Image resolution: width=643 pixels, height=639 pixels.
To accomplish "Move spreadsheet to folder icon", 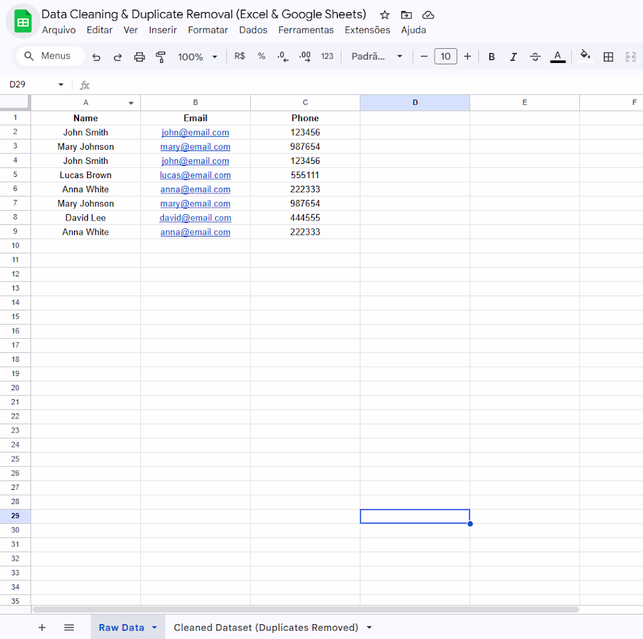I will pyautogui.click(x=406, y=15).
